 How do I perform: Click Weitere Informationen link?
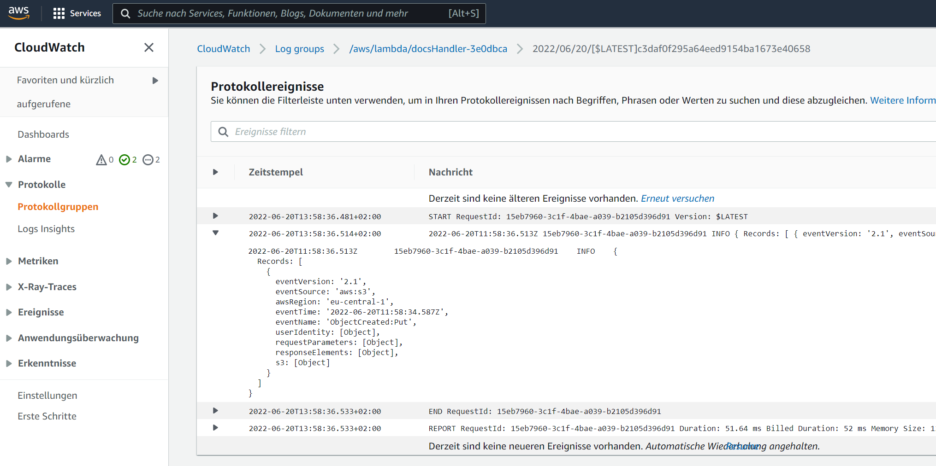(x=903, y=100)
